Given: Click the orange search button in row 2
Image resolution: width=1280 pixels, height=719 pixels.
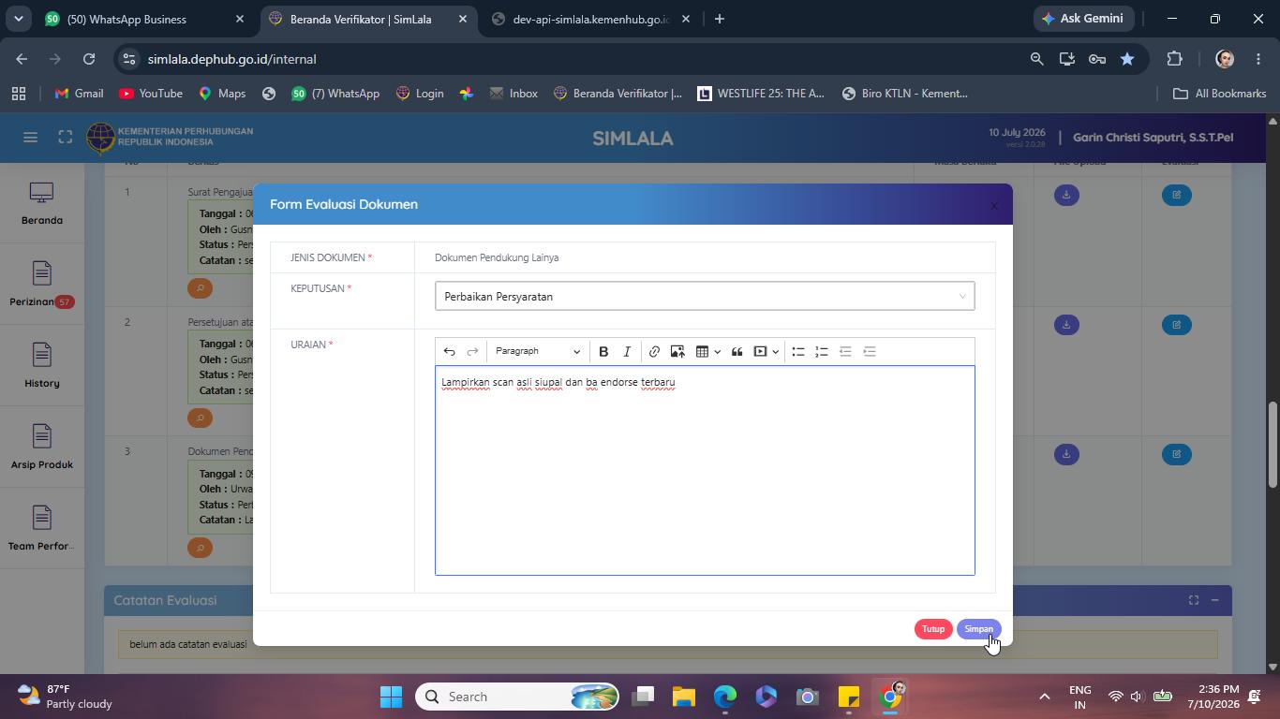Looking at the screenshot, I should [x=200, y=418].
